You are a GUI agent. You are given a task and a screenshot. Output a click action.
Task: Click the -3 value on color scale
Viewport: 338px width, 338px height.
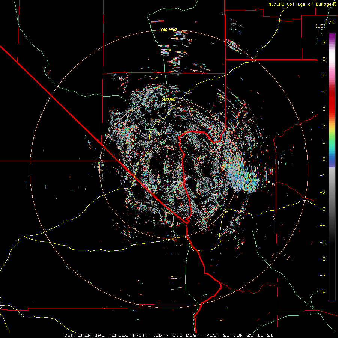(x=323, y=209)
